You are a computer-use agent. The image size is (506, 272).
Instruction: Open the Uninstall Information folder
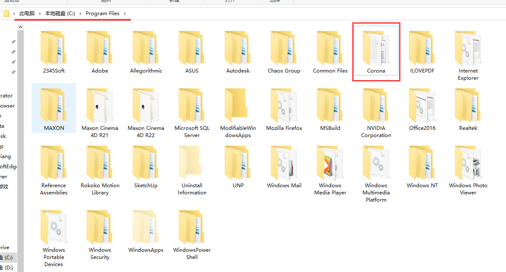[x=192, y=170]
